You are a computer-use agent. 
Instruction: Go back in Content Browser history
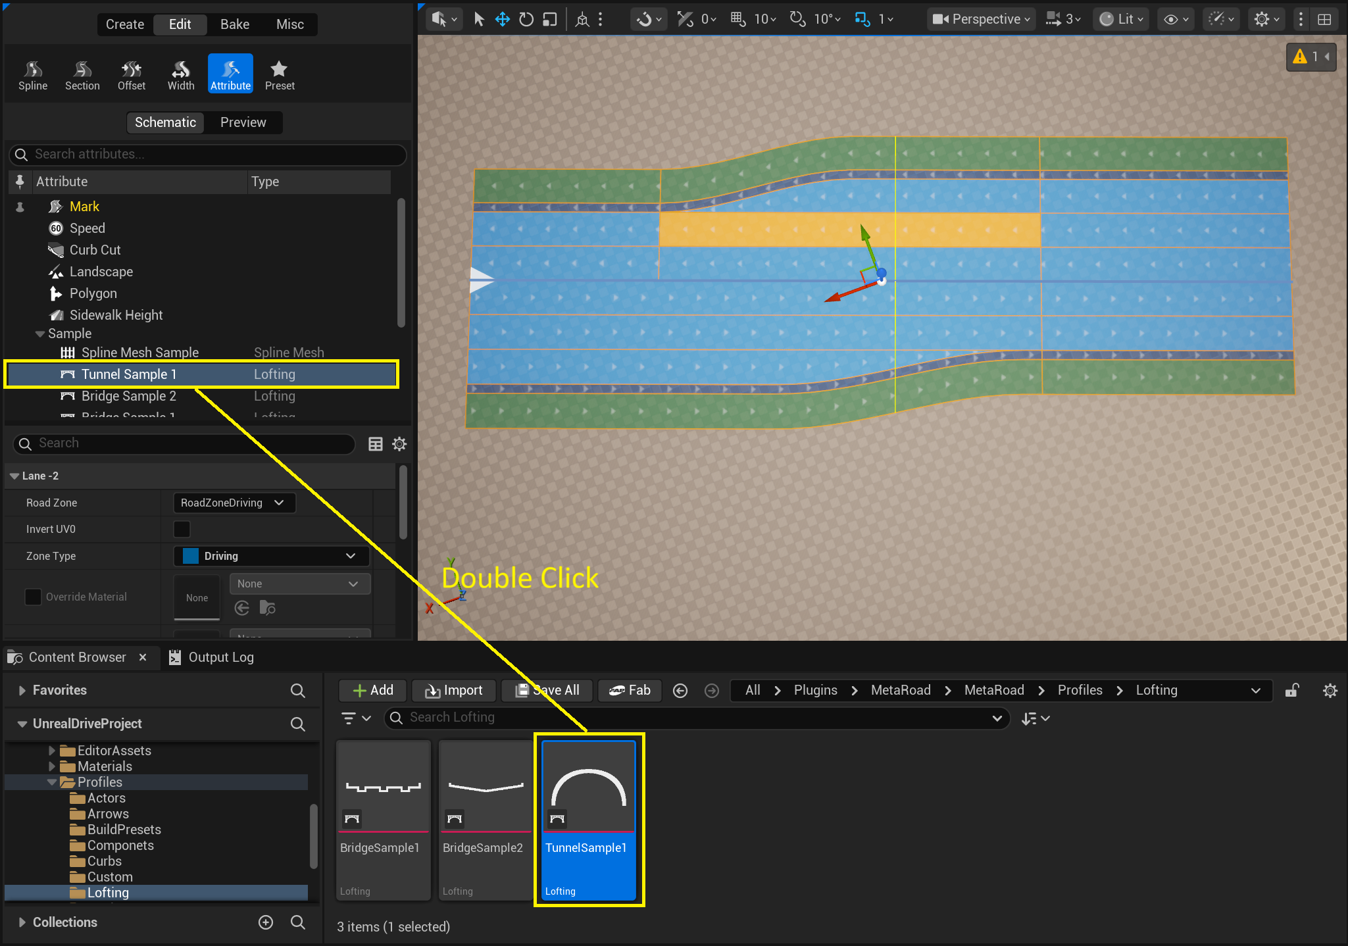[x=680, y=691]
